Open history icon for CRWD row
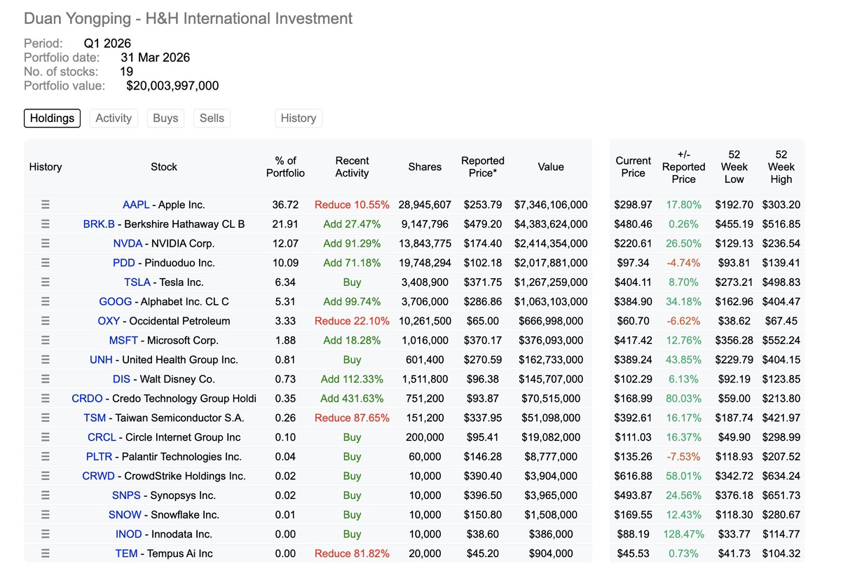Viewport: 841px width, 569px height. coord(46,476)
